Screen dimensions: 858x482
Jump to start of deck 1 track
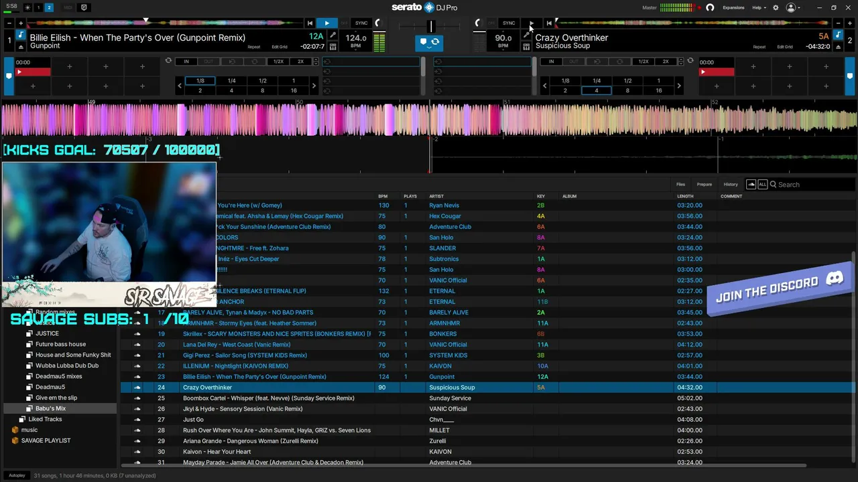[x=309, y=23]
